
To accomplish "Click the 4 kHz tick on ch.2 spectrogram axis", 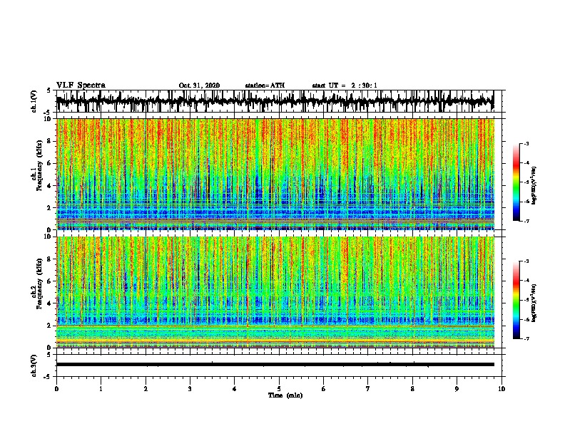I will 50,303.
